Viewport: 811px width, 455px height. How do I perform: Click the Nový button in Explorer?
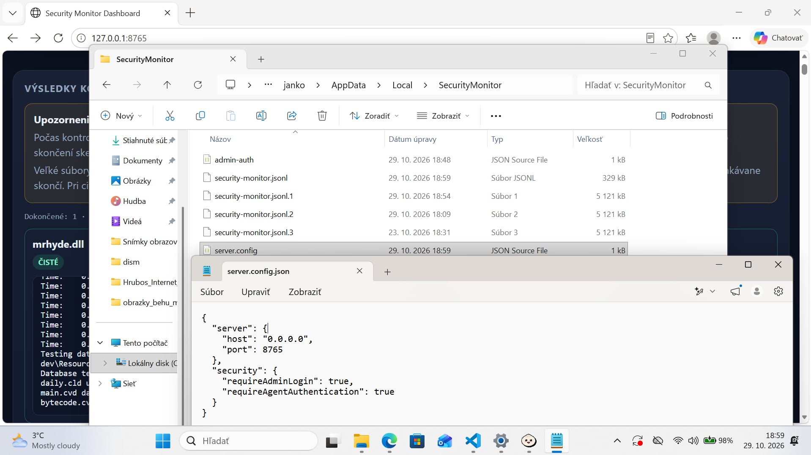(x=121, y=116)
